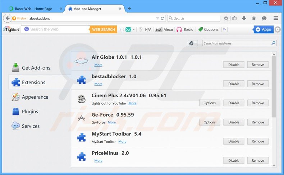Screen dimensions: 284x175
Task: Focus the MyStart Search the Web field
Action: (x=55, y=29)
